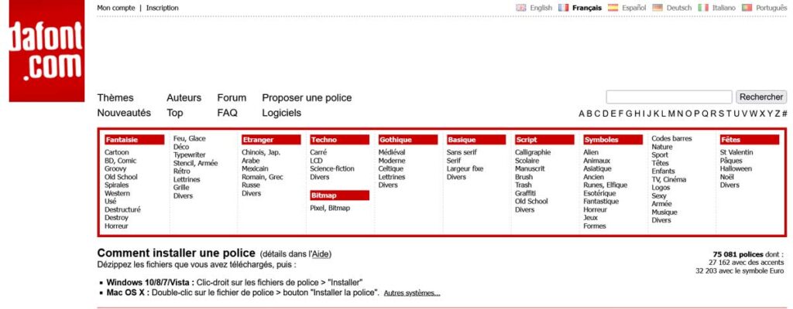Browse fonts starting with letter M
Image resolution: width=793 pixels, height=309 pixels.
tap(671, 114)
